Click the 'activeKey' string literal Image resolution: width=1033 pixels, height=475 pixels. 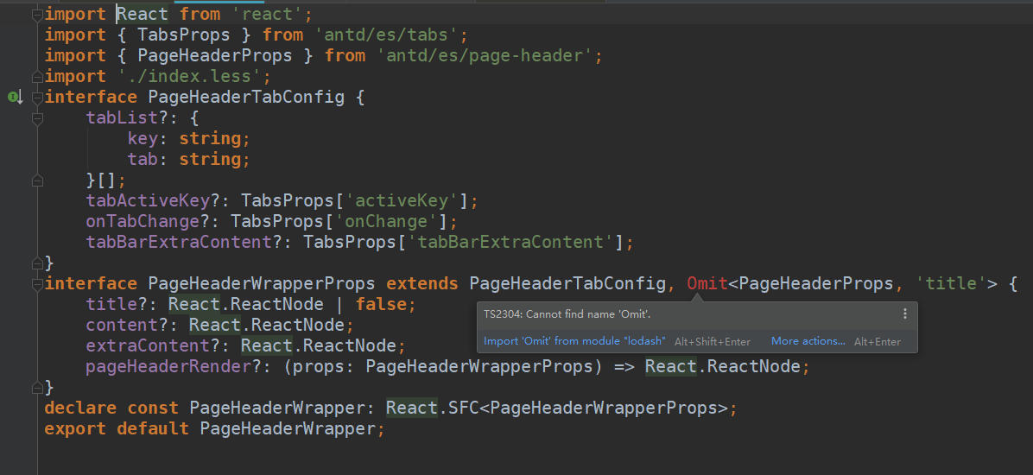pos(402,200)
